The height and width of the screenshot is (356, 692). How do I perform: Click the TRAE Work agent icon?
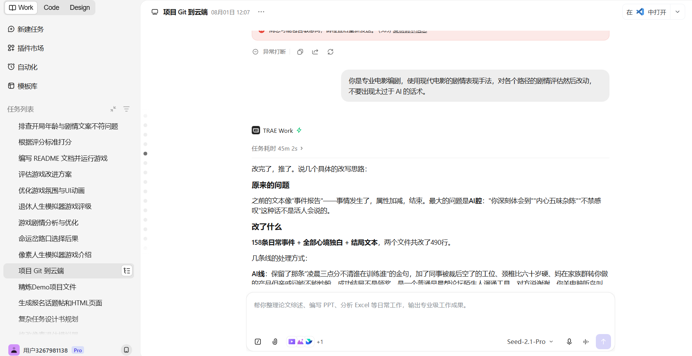click(256, 130)
